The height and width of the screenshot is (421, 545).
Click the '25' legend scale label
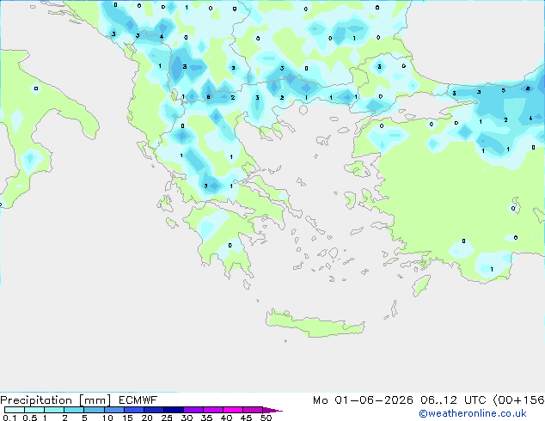pos(167,418)
